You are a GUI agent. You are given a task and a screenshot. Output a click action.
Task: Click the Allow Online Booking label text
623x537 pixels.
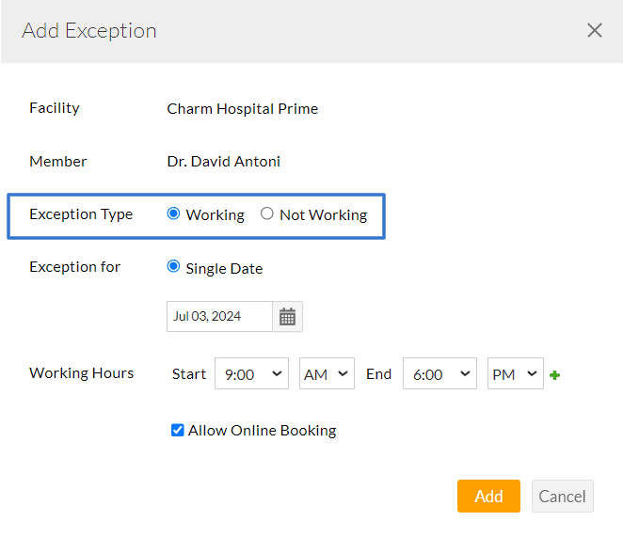[262, 431]
